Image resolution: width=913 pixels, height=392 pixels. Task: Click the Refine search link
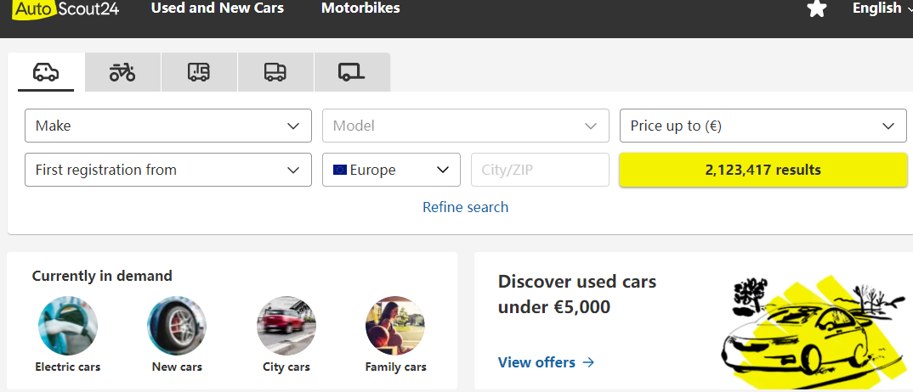click(465, 207)
